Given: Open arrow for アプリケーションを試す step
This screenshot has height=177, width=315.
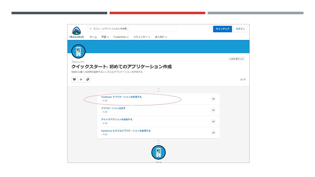Looking at the screenshot, I should (213, 110).
